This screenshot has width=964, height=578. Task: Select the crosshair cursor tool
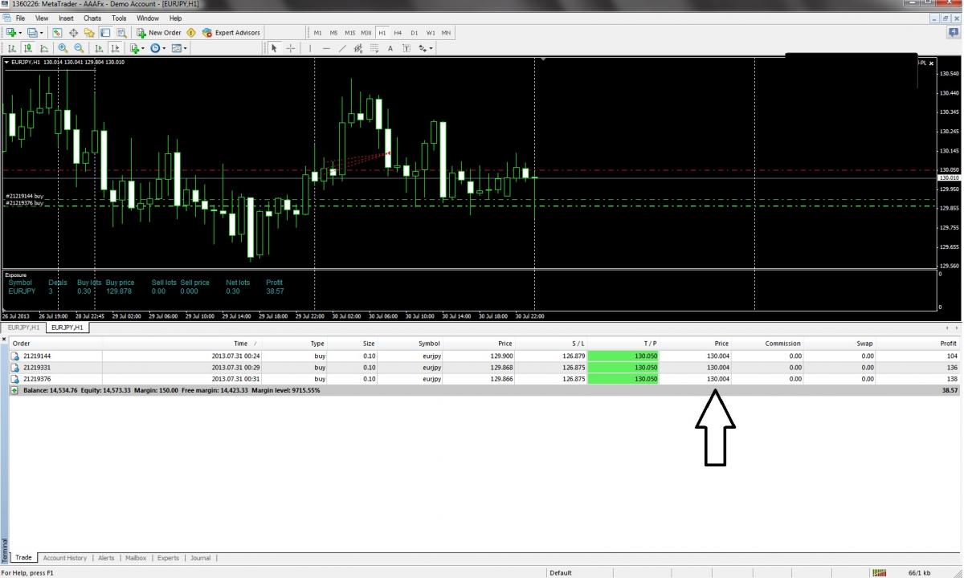pyautogui.click(x=291, y=48)
